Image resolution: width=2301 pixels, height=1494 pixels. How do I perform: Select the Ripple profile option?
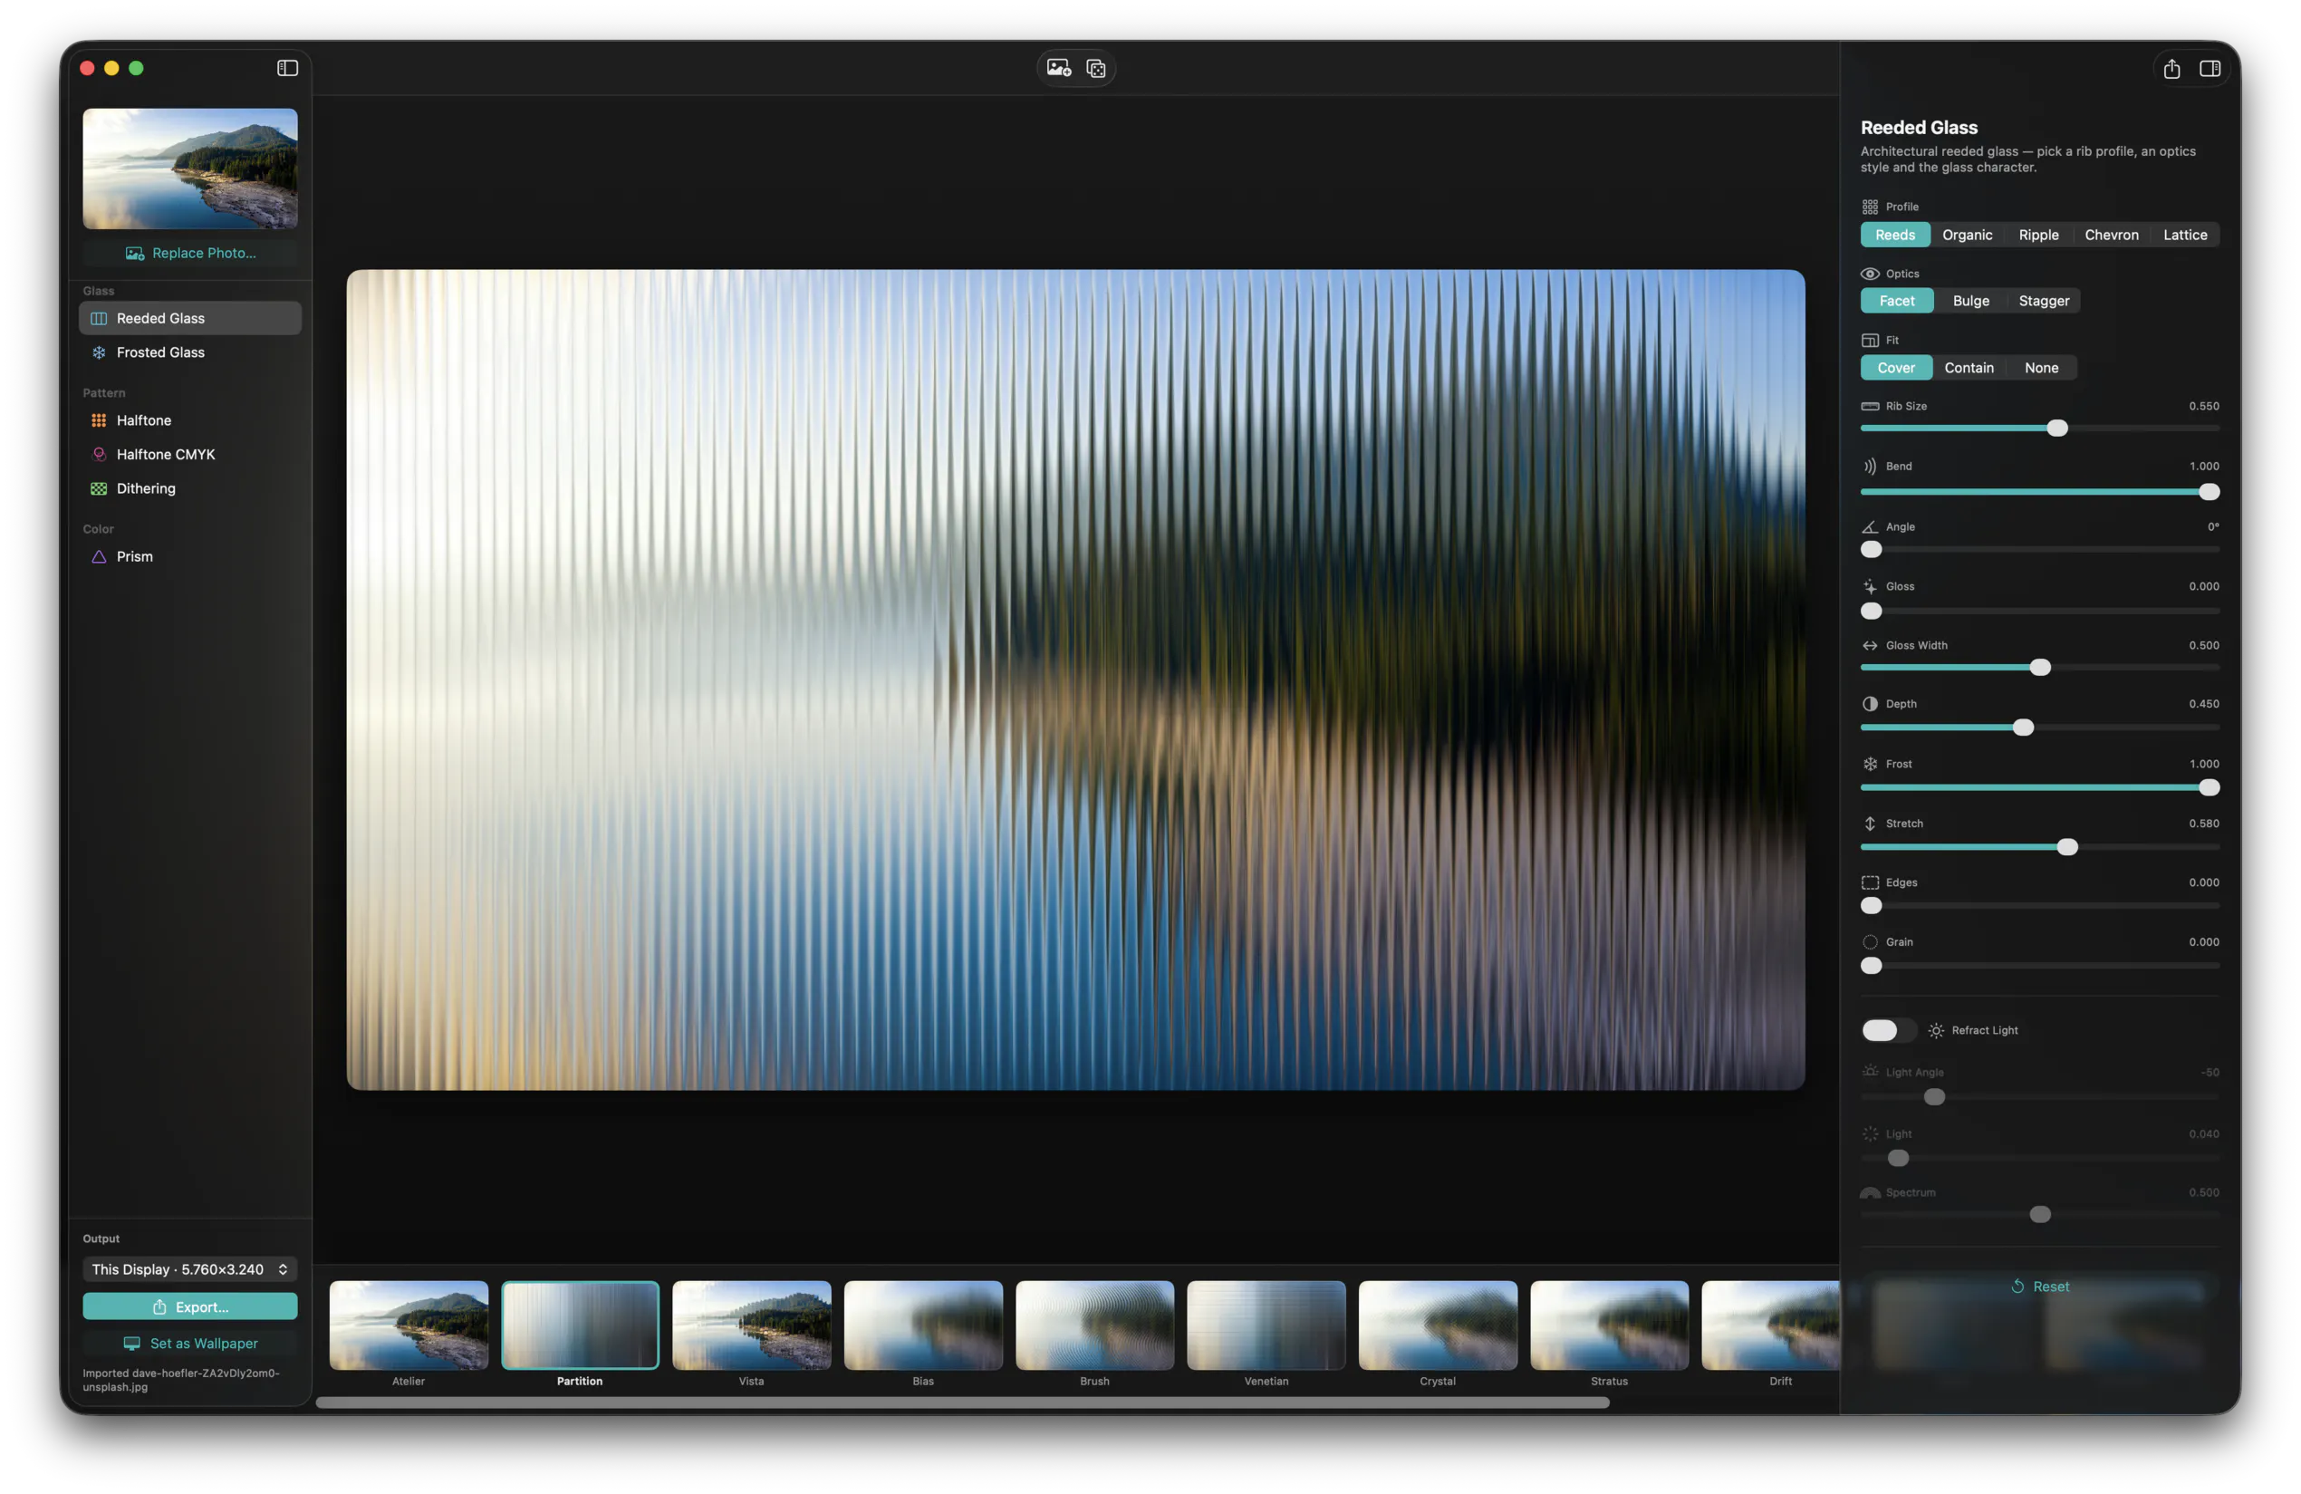coord(2038,235)
